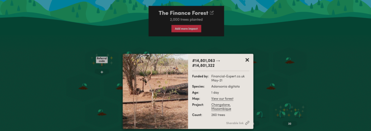Click The Finance Forest title
This screenshot has height=131, width=371.
coord(184,13)
